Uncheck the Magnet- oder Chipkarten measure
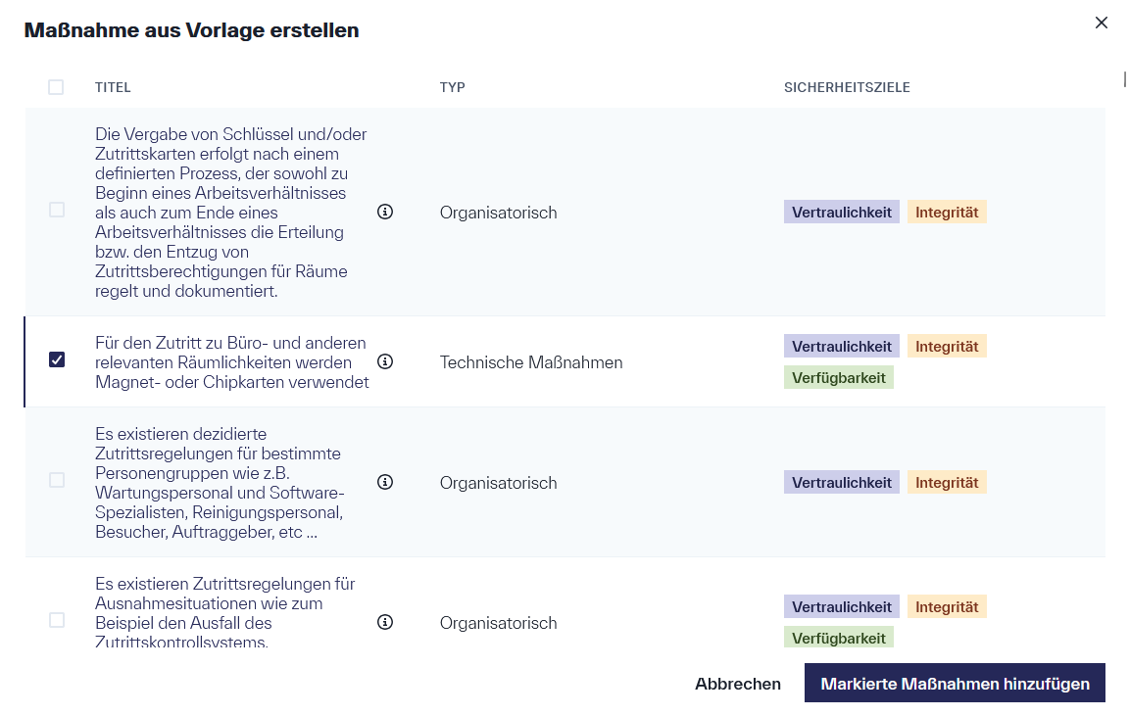Screen dimensions: 1129x716 (x=56, y=359)
